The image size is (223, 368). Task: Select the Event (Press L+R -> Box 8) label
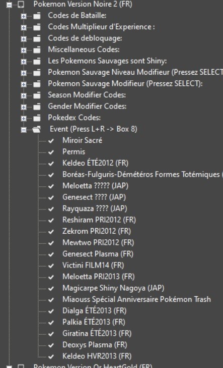tap(93, 129)
